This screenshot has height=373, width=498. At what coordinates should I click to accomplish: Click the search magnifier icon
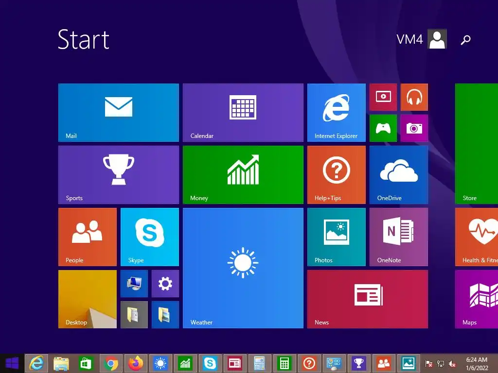[465, 40]
